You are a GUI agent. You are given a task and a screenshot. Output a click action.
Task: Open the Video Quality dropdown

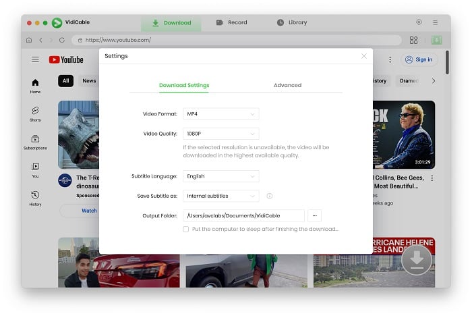[x=221, y=134]
